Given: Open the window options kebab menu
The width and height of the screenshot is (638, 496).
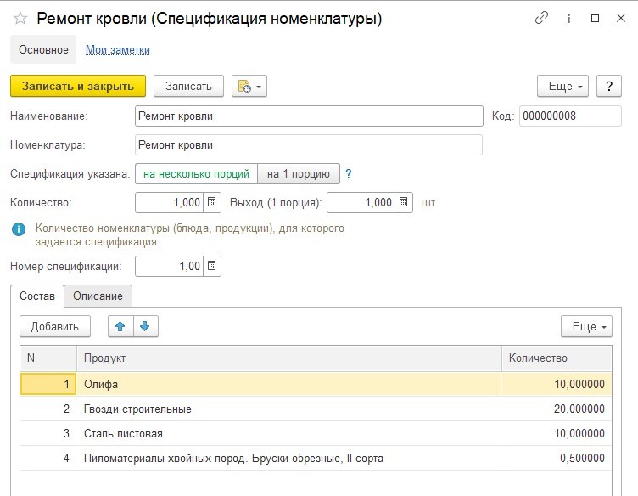Looking at the screenshot, I should 568,18.
